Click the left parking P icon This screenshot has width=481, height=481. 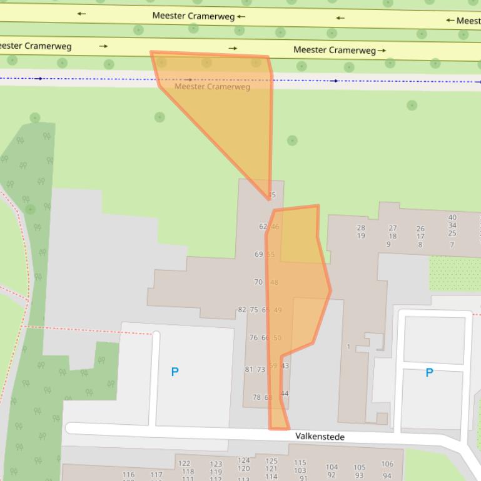click(175, 372)
